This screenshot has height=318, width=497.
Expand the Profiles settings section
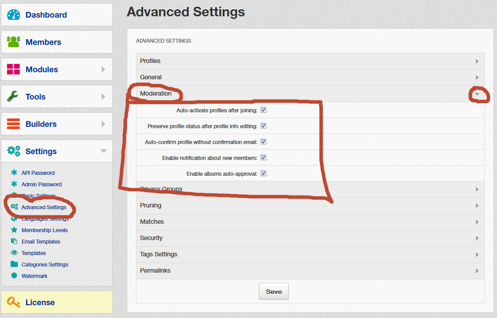310,61
